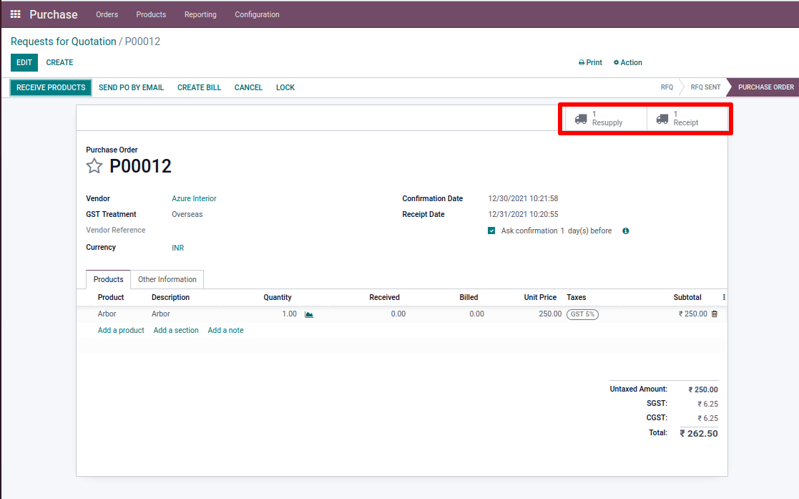Click the total ₹ 262.50 amount

click(699, 434)
